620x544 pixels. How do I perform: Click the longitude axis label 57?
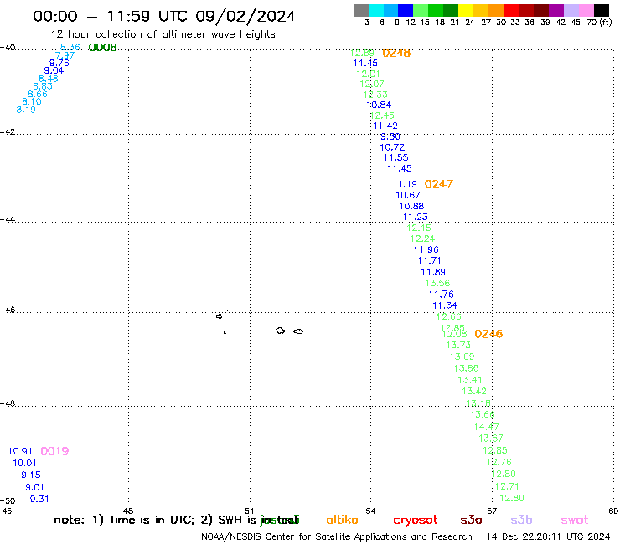(492, 511)
